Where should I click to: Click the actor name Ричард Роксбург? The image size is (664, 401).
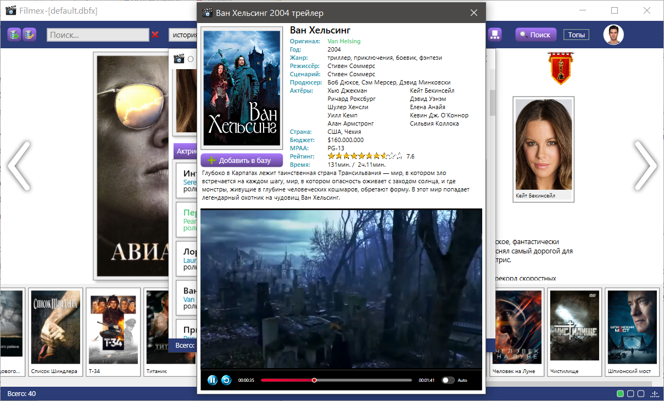(351, 99)
